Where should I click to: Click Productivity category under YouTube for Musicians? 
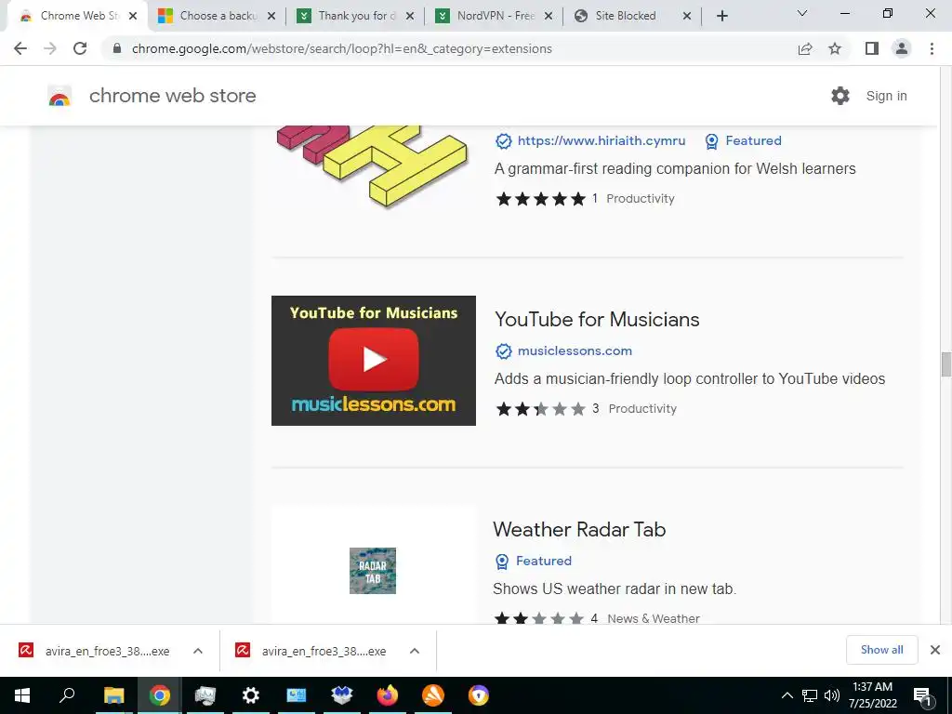tap(642, 409)
